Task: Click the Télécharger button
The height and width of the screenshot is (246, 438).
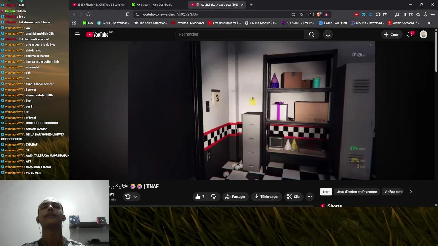Action: [266, 197]
